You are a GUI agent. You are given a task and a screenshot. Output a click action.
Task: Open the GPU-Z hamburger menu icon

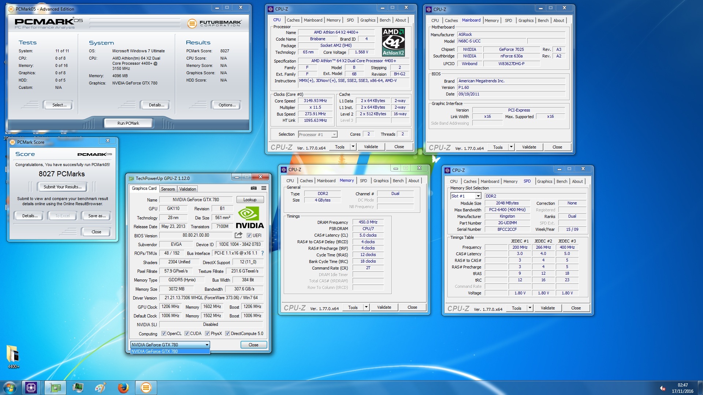(x=264, y=188)
